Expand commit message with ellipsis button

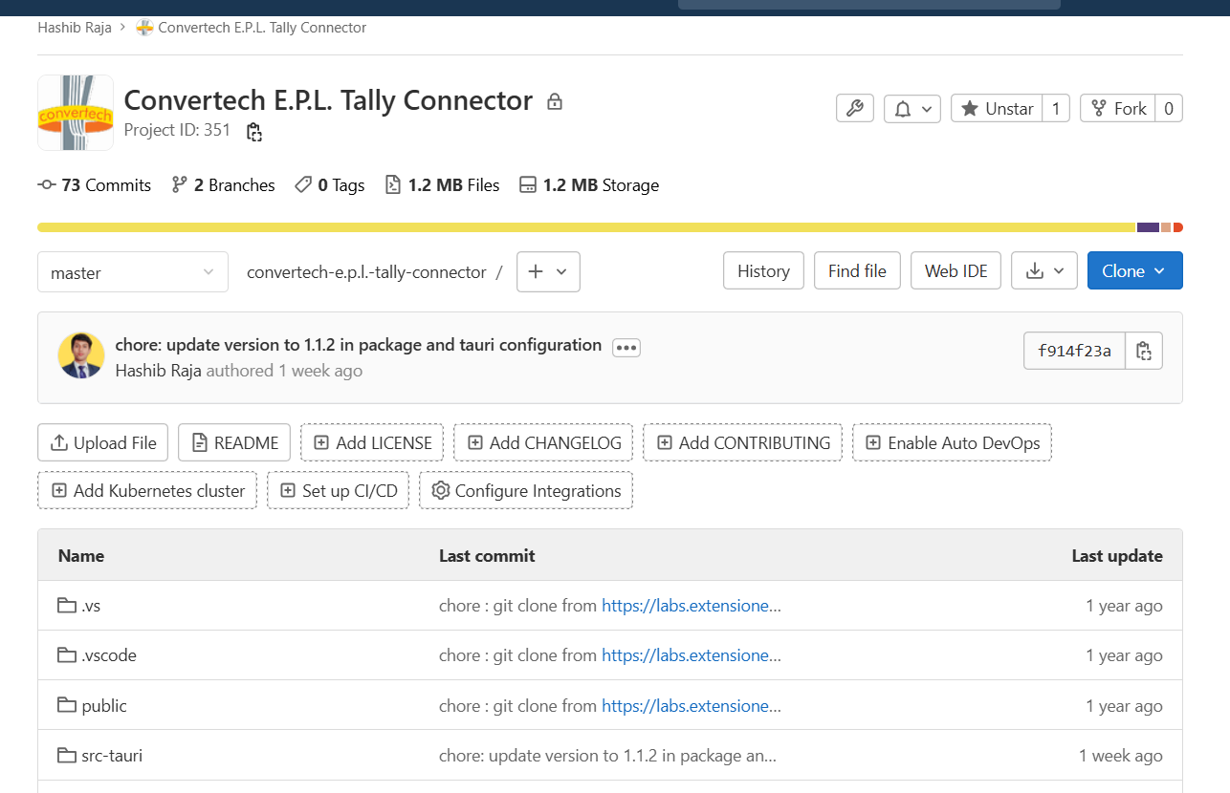click(626, 347)
